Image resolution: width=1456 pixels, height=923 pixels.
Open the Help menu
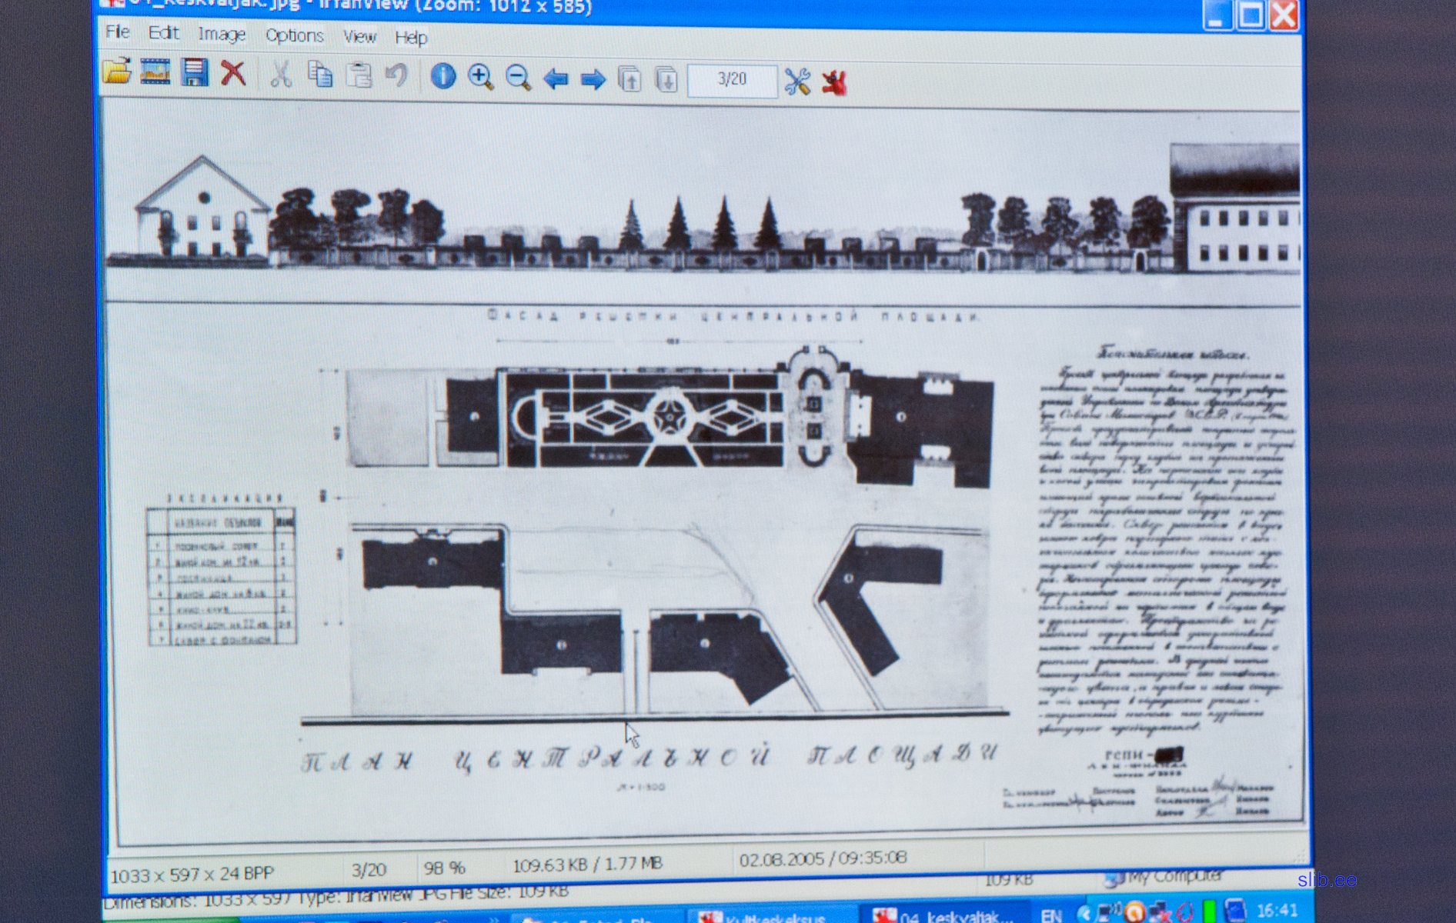click(411, 38)
